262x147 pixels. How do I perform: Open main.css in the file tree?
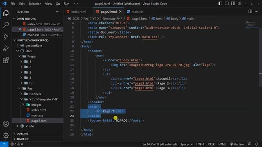[38, 115]
